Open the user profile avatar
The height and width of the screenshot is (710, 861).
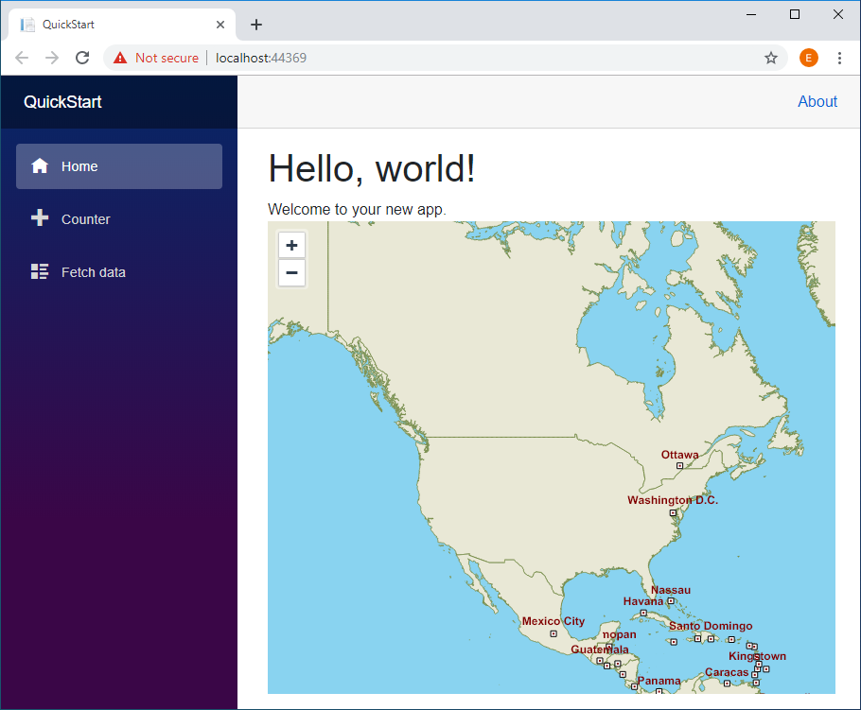(808, 58)
